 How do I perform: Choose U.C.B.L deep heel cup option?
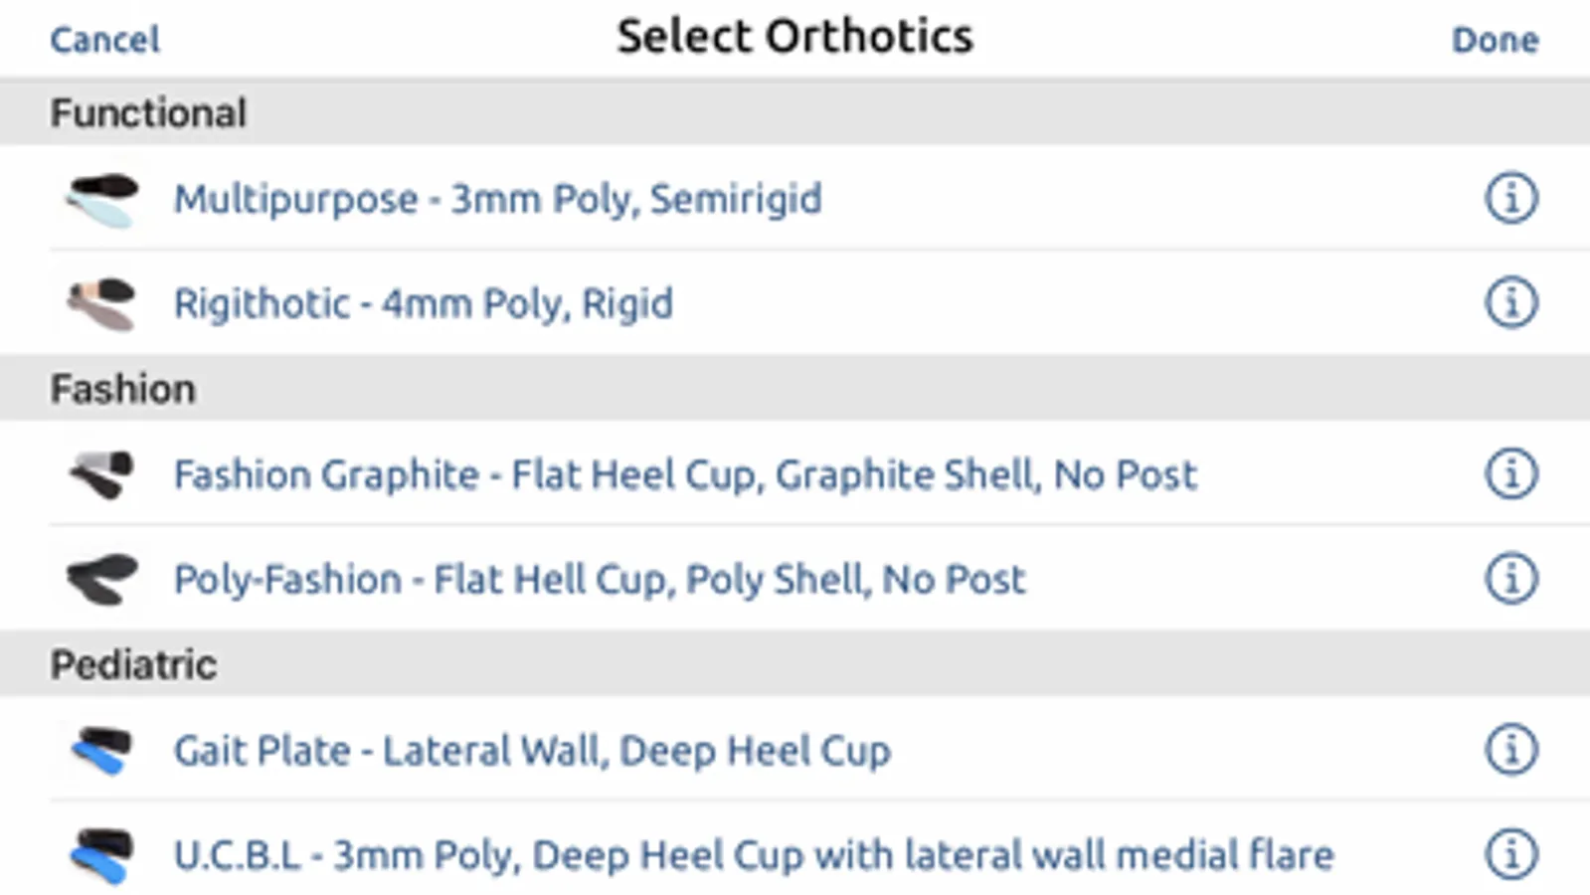(x=753, y=855)
